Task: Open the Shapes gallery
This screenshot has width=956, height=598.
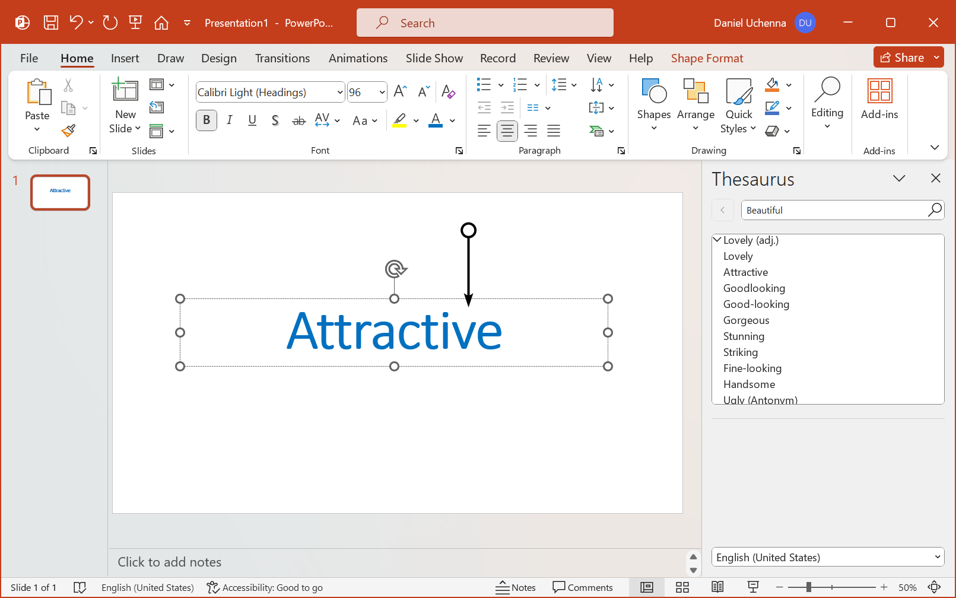Action: coord(653,105)
